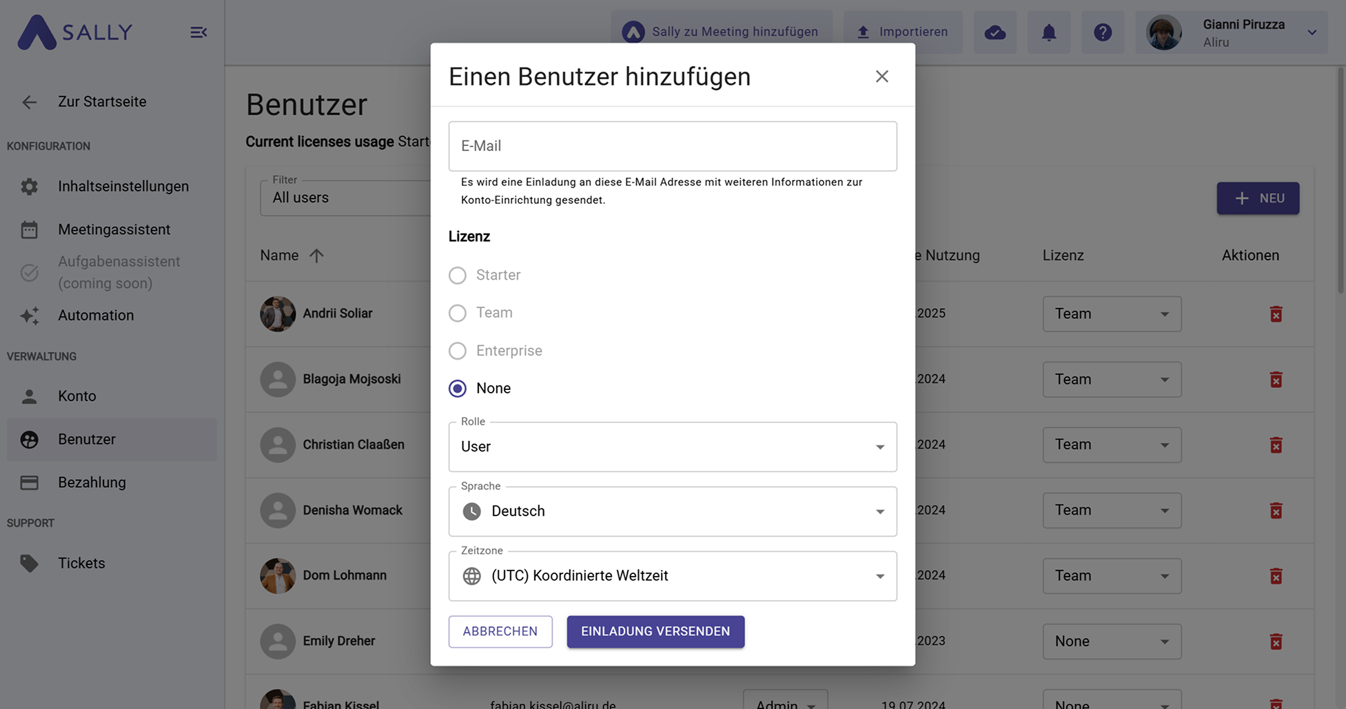Open the Konto person icon
This screenshot has width=1346, height=709.
click(29, 396)
